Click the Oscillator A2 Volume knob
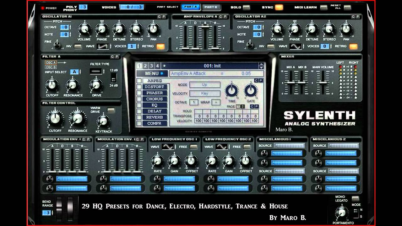This screenshot has width=402, height=226. pyautogui.click(x=277, y=29)
